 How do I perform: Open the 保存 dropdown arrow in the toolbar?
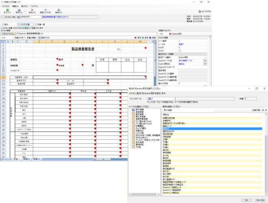(x=25, y=11)
